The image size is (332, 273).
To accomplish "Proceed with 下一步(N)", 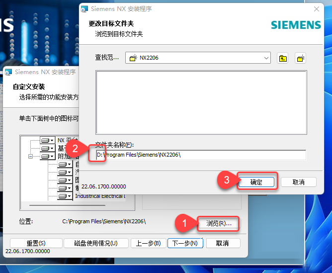I will point(185,243).
